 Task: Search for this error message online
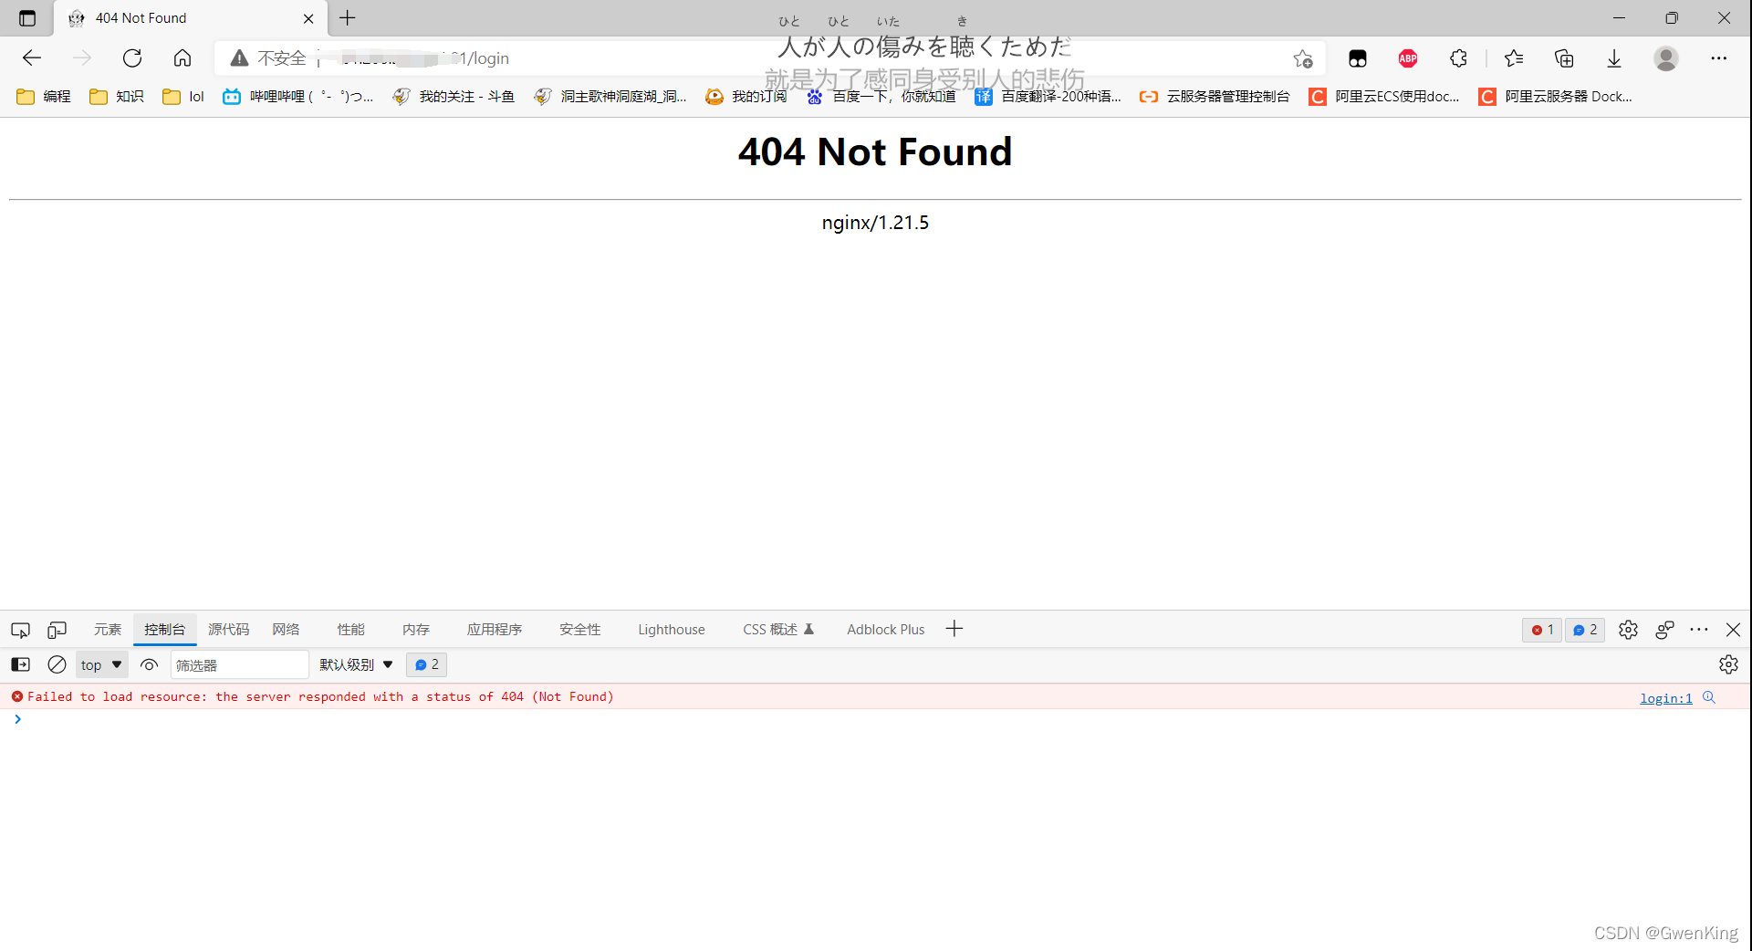(1709, 697)
